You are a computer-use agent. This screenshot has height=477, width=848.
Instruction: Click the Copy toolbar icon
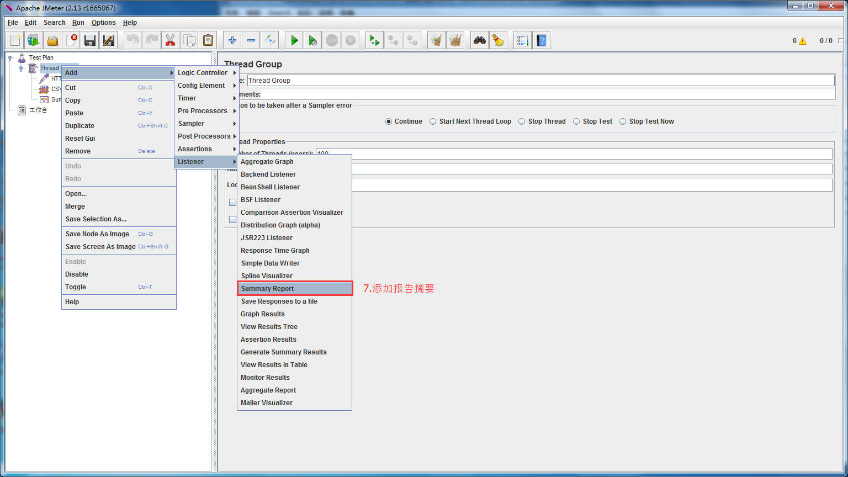189,40
